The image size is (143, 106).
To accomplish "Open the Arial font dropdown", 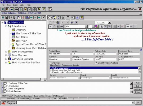I will coord(86,26).
